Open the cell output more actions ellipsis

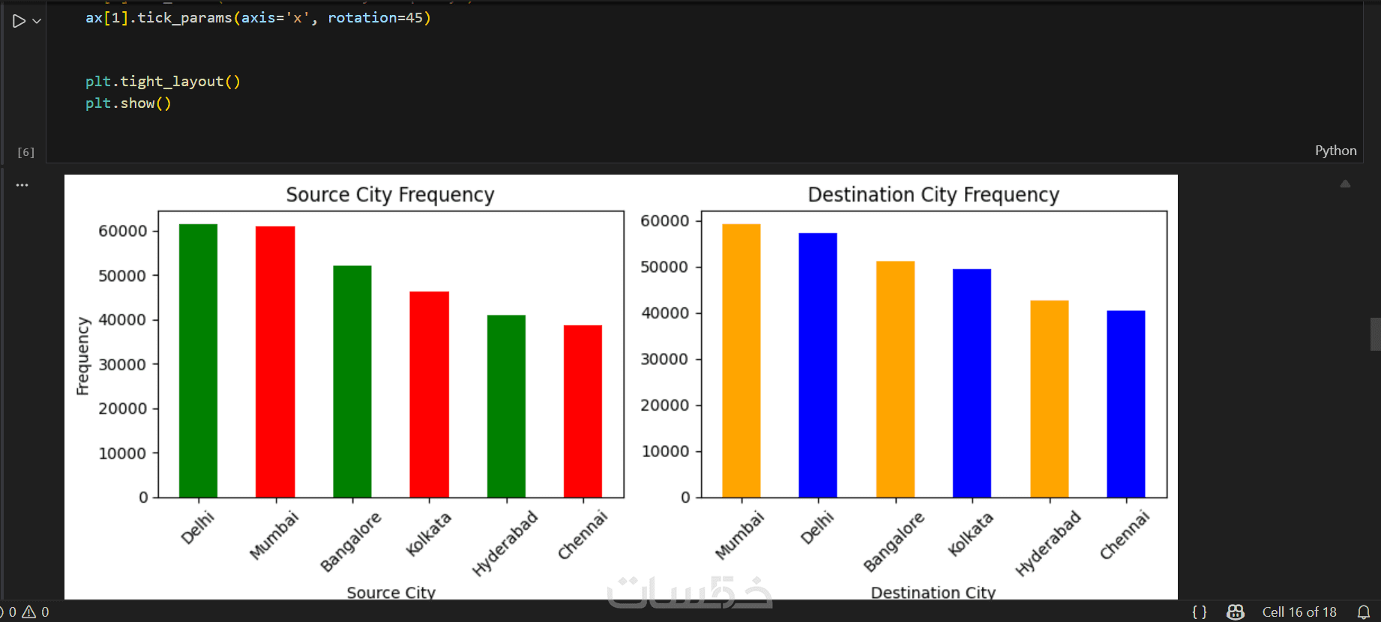click(22, 184)
